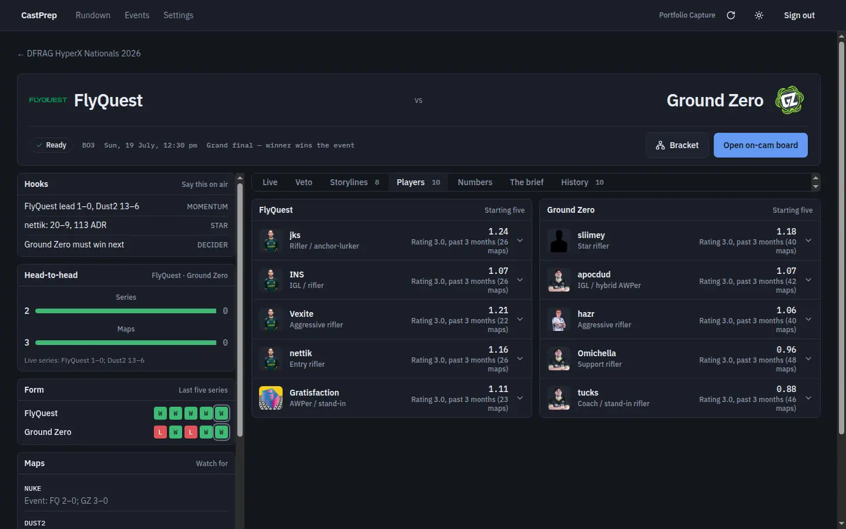Screen dimensions: 846x529
Task: Click INS player avatar
Action: 271,280
